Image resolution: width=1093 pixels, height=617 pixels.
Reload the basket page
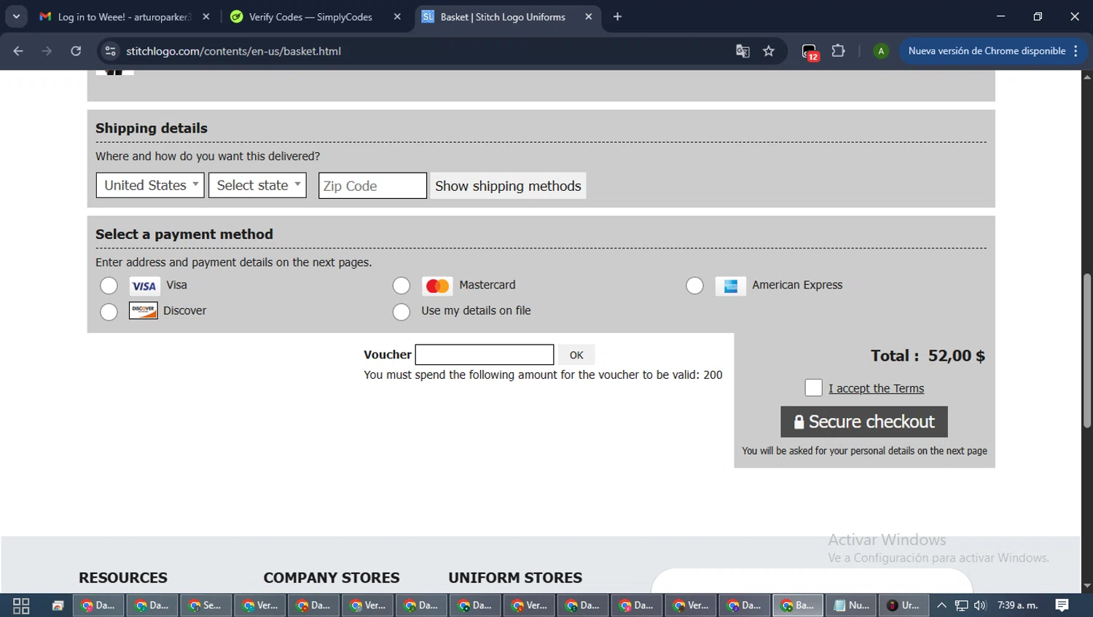(x=76, y=51)
